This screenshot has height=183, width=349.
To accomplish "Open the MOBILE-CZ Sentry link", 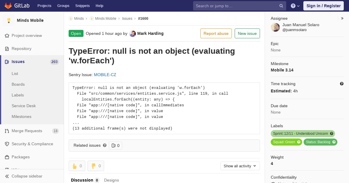I will (105, 75).
